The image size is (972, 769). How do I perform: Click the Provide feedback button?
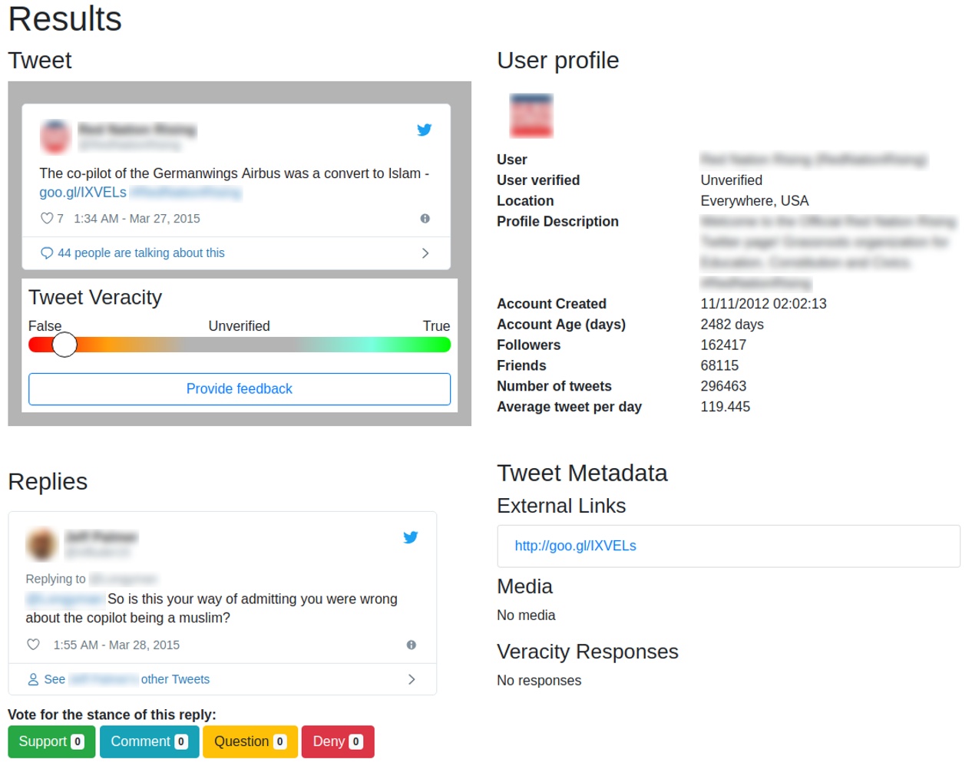239,388
